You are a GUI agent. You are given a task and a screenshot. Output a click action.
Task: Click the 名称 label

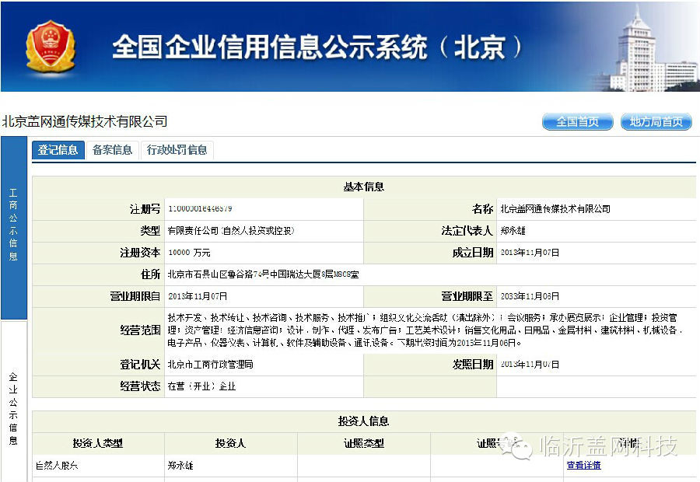tap(482, 209)
